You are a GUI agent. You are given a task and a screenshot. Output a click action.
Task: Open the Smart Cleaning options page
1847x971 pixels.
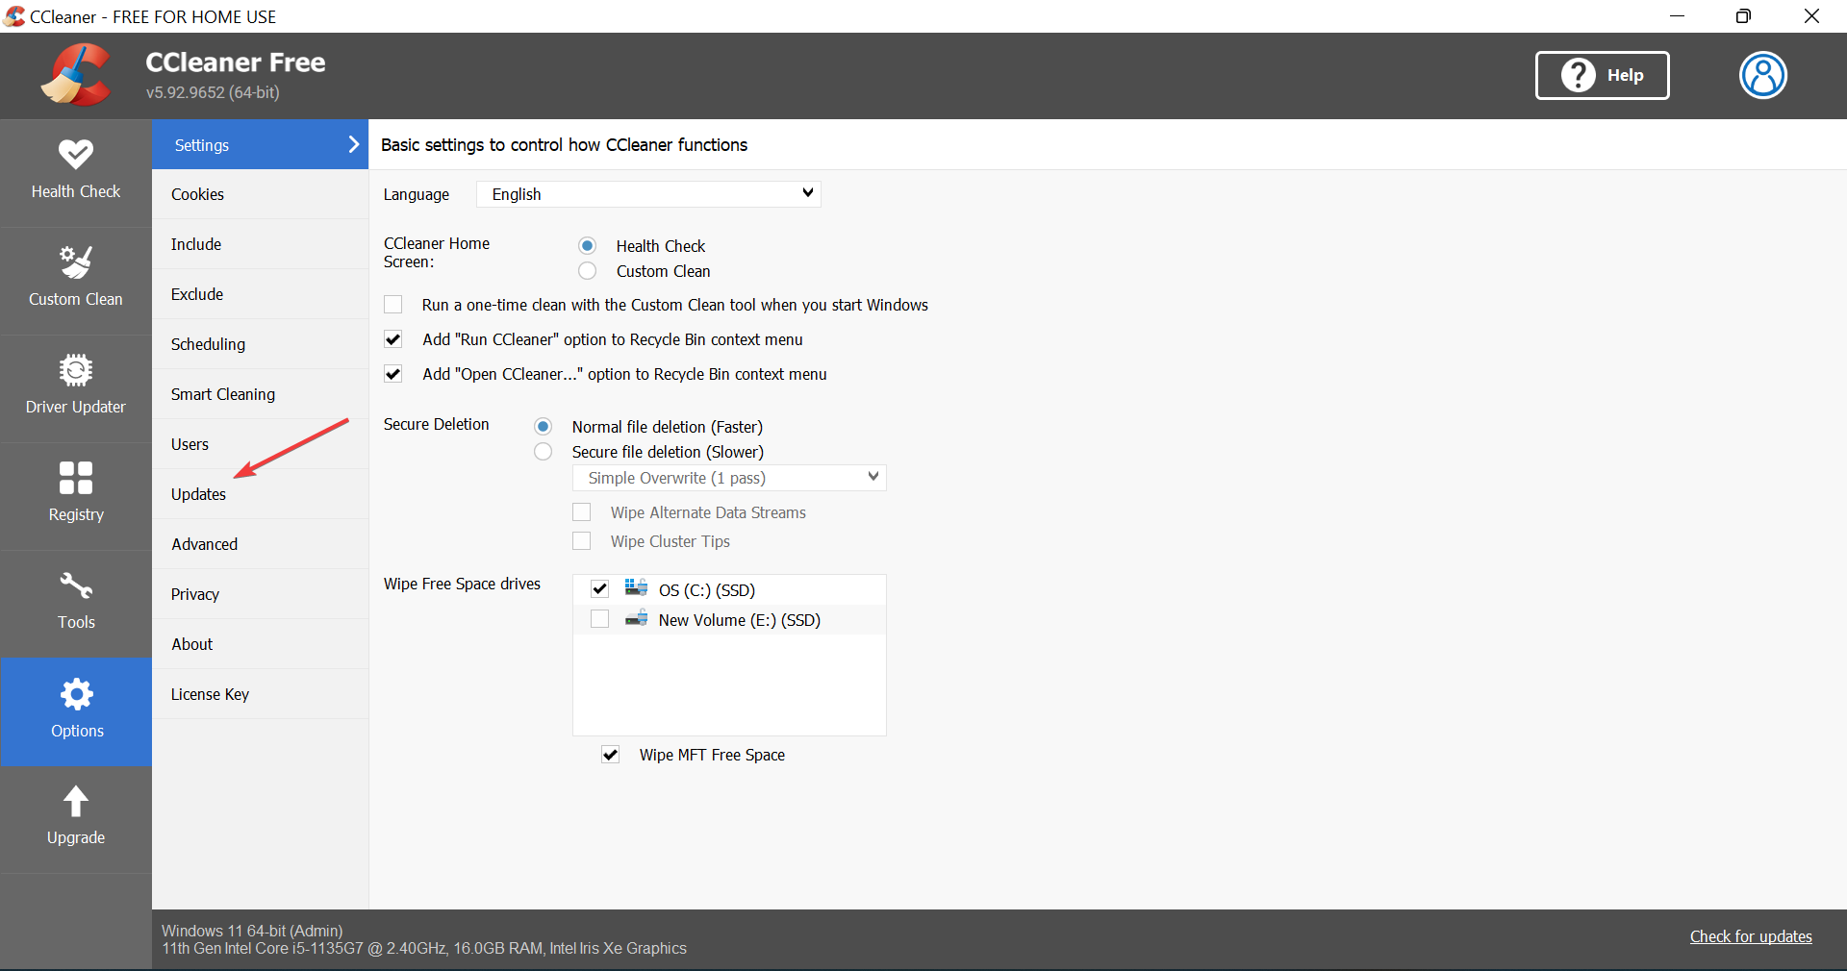(x=260, y=394)
